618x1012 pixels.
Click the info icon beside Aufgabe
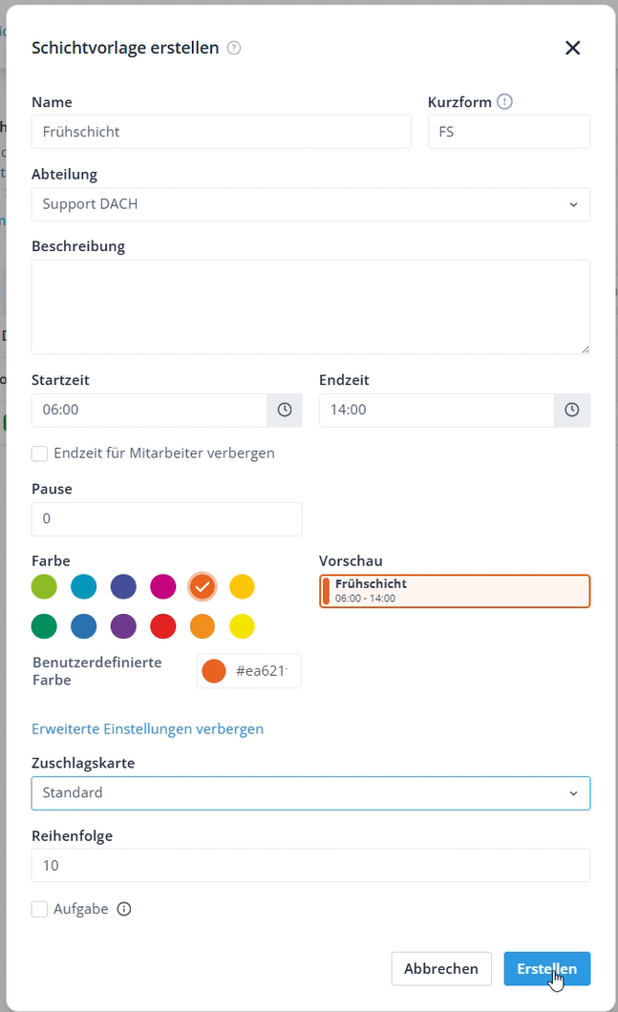click(x=124, y=909)
